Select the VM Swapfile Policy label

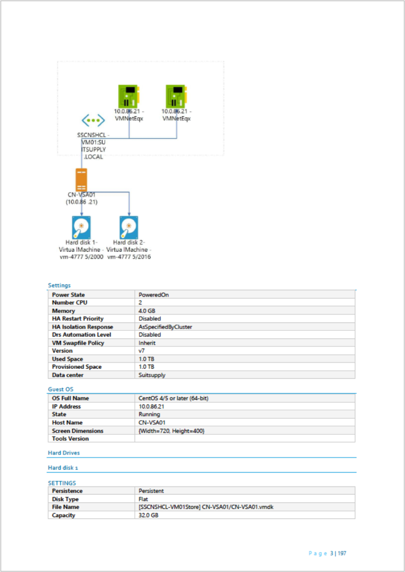(78, 343)
